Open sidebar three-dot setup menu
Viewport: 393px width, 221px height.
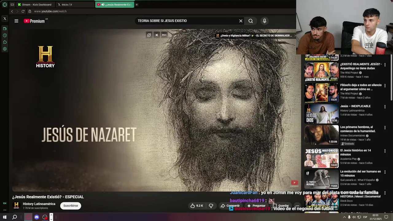pyautogui.click(x=5, y=210)
